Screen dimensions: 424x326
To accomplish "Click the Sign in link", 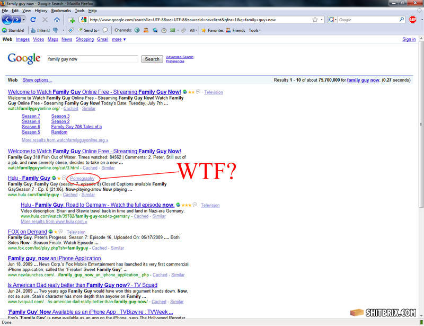I will point(409,39).
